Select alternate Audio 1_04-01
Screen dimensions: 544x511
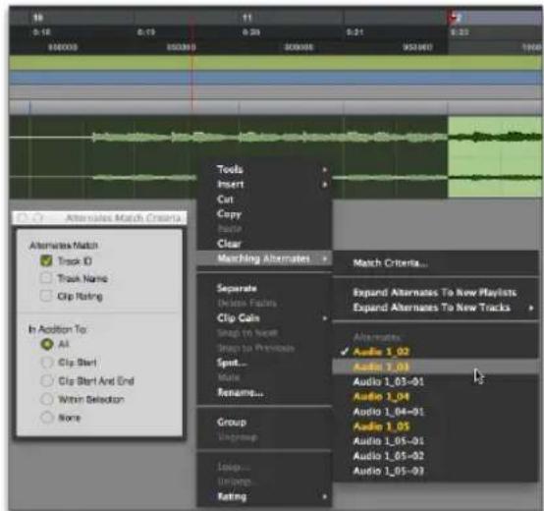435,412
